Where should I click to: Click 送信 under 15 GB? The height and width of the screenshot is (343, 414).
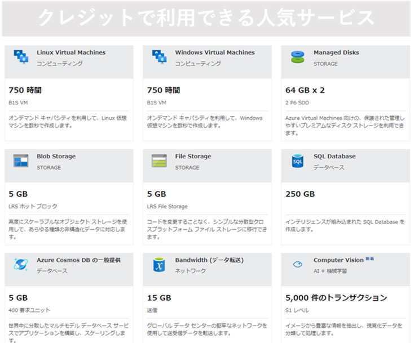(152, 310)
